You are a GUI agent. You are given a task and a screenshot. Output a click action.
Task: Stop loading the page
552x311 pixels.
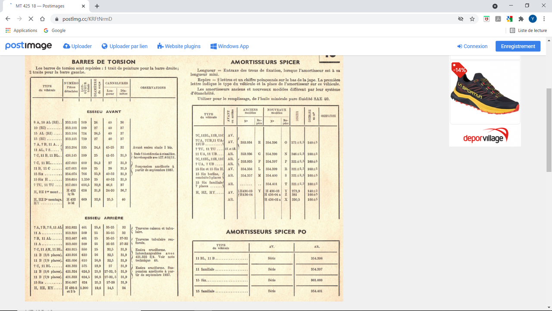(31, 19)
